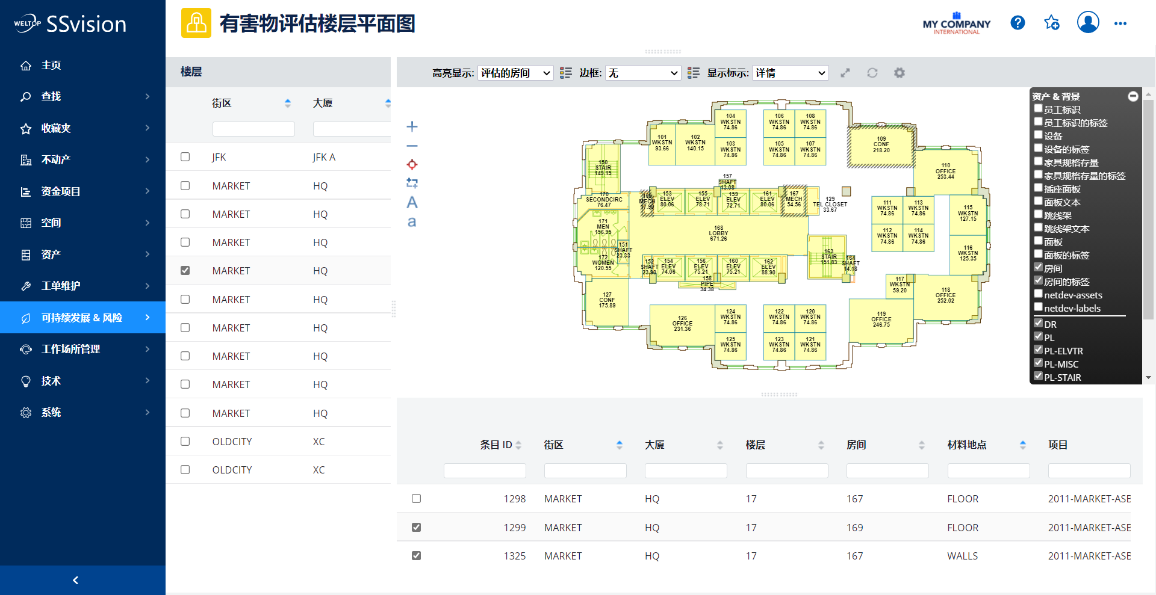This screenshot has height=595, width=1156.
Task: Open the 高亮显示 dropdown
Action: pos(515,73)
